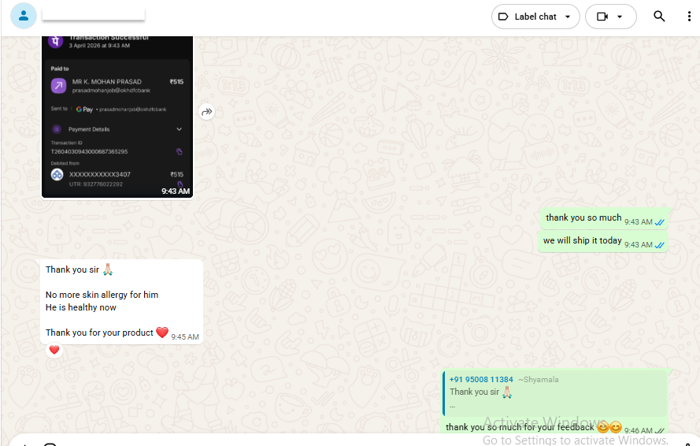Click the label tag icon
The height and width of the screenshot is (446, 700).
click(503, 17)
